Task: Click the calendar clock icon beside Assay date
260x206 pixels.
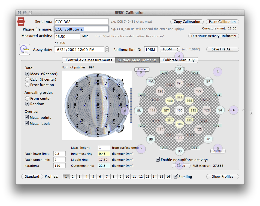Action: tap(24, 50)
